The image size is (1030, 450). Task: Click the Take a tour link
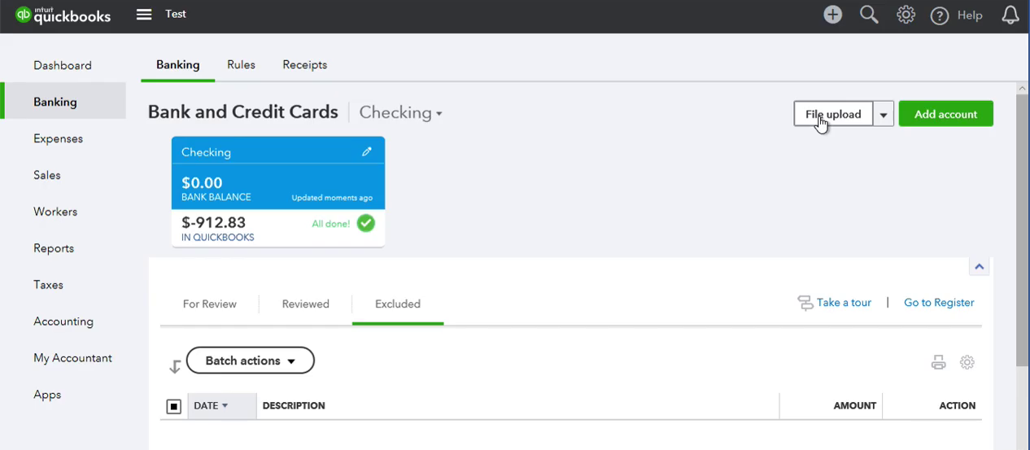844,303
